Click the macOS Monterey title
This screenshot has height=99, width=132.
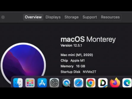click(x=88, y=39)
